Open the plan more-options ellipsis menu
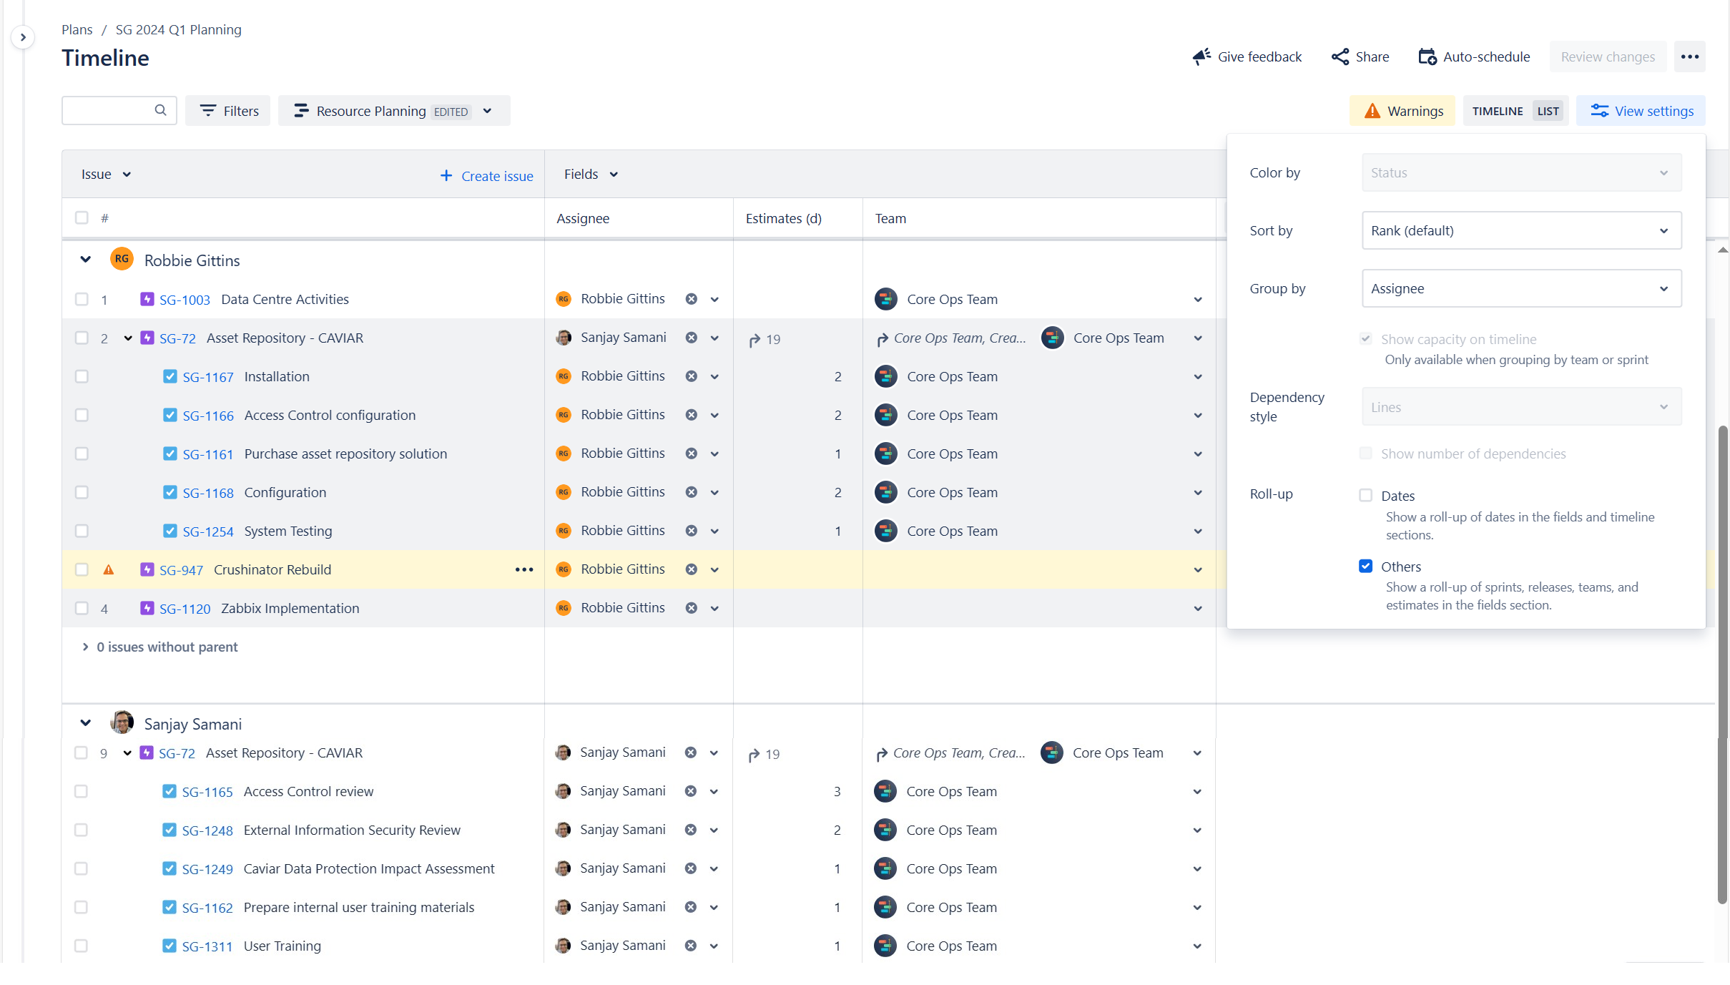 (1689, 57)
